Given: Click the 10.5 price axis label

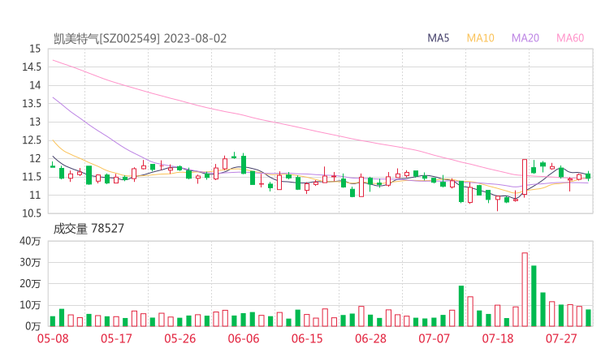Looking at the screenshot, I should coord(32,213).
